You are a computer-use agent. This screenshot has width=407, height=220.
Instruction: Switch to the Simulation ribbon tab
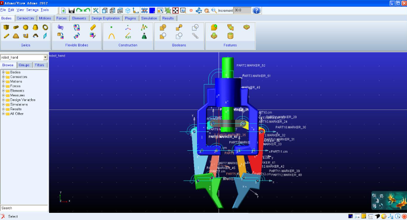[x=149, y=18]
